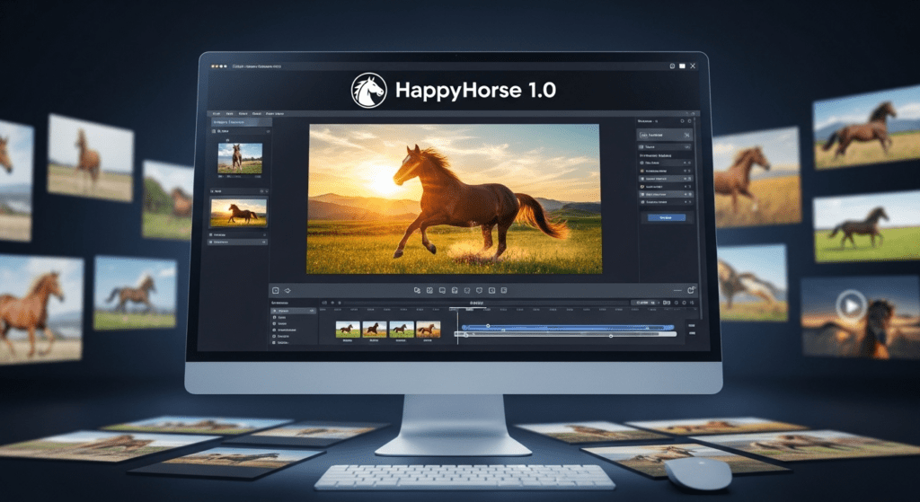The image size is (920, 502).
Task: Click the white maximize square beside the X
Action: point(682,66)
